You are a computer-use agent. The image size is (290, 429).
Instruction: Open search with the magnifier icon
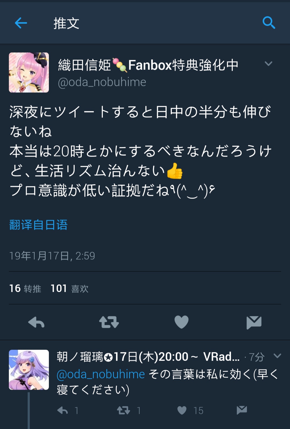click(x=269, y=23)
